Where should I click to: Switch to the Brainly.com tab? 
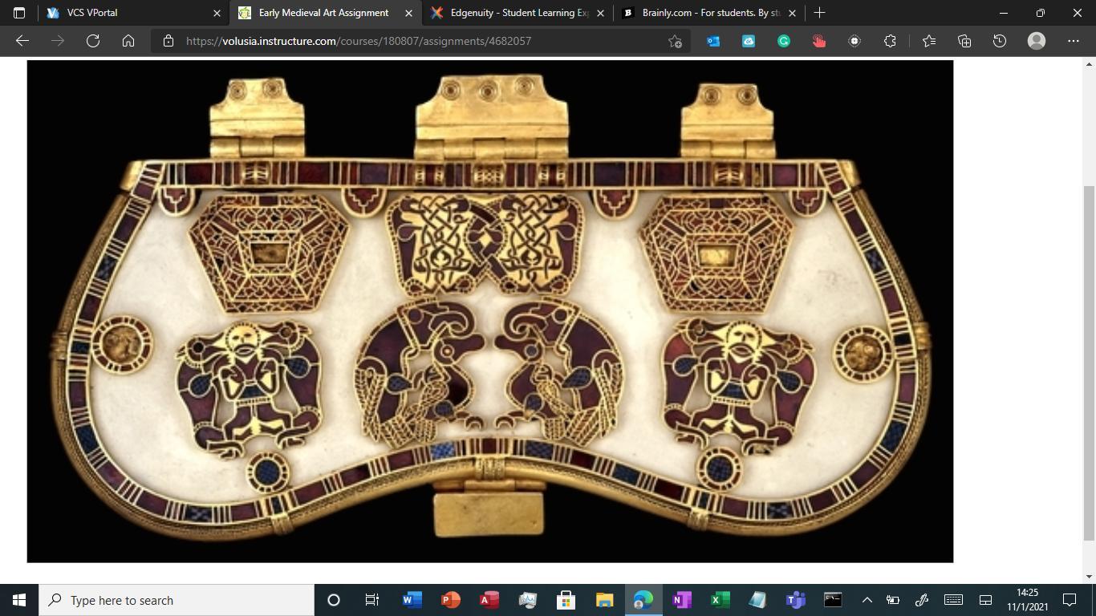(x=706, y=13)
